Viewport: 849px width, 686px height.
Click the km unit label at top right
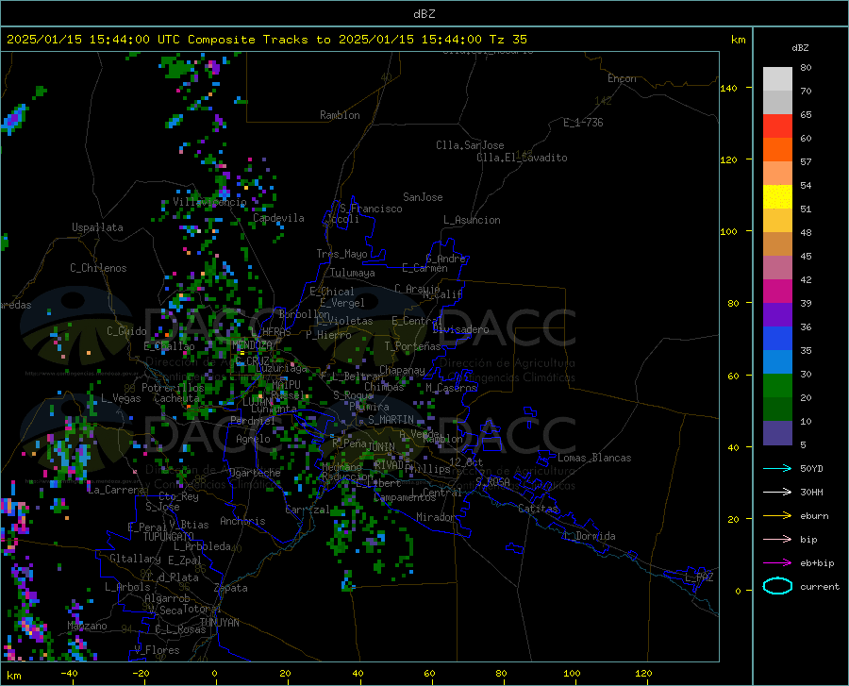coord(738,40)
